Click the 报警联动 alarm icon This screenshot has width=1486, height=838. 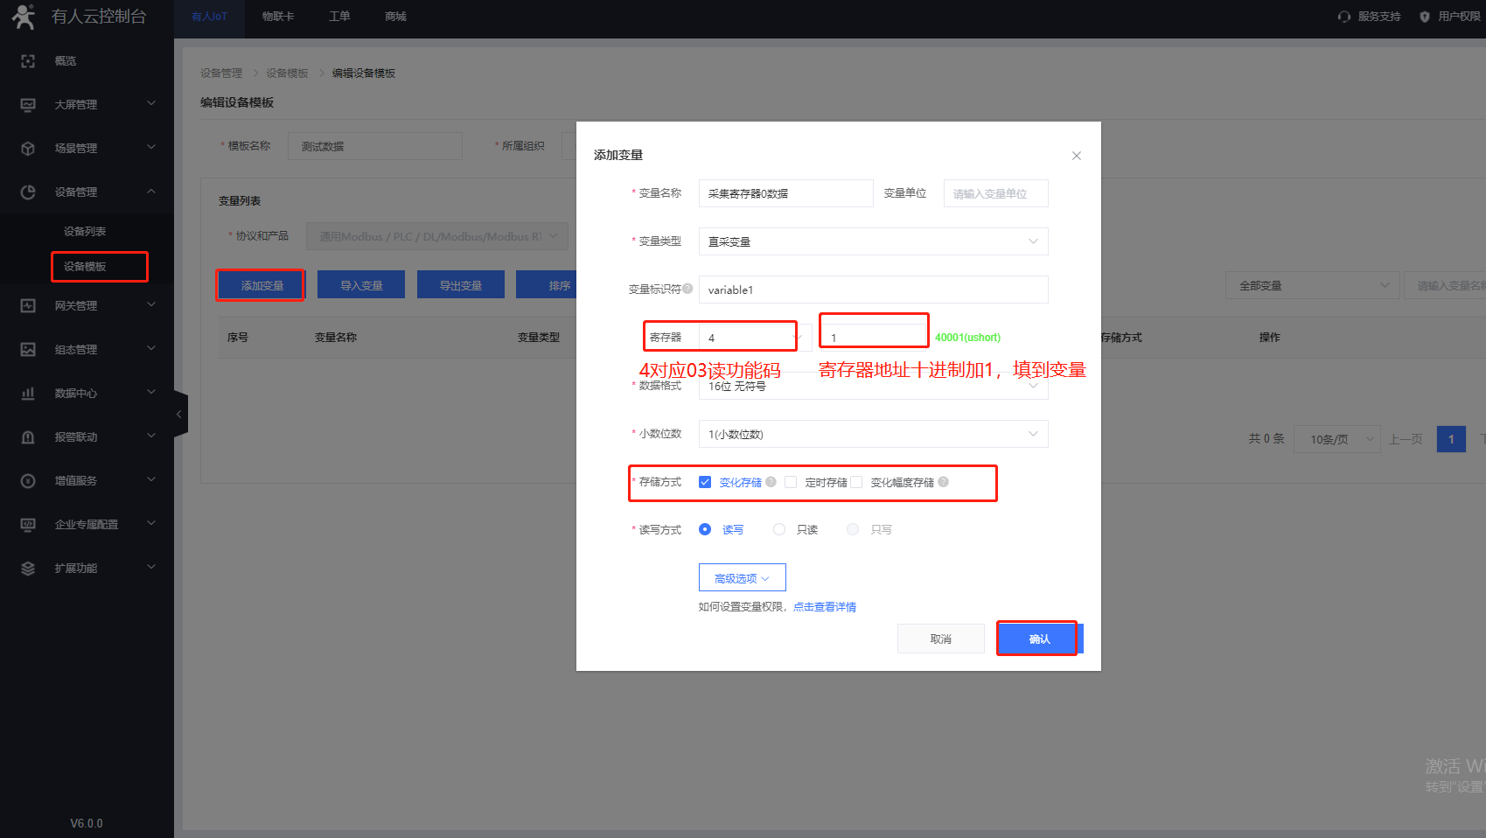click(x=28, y=437)
